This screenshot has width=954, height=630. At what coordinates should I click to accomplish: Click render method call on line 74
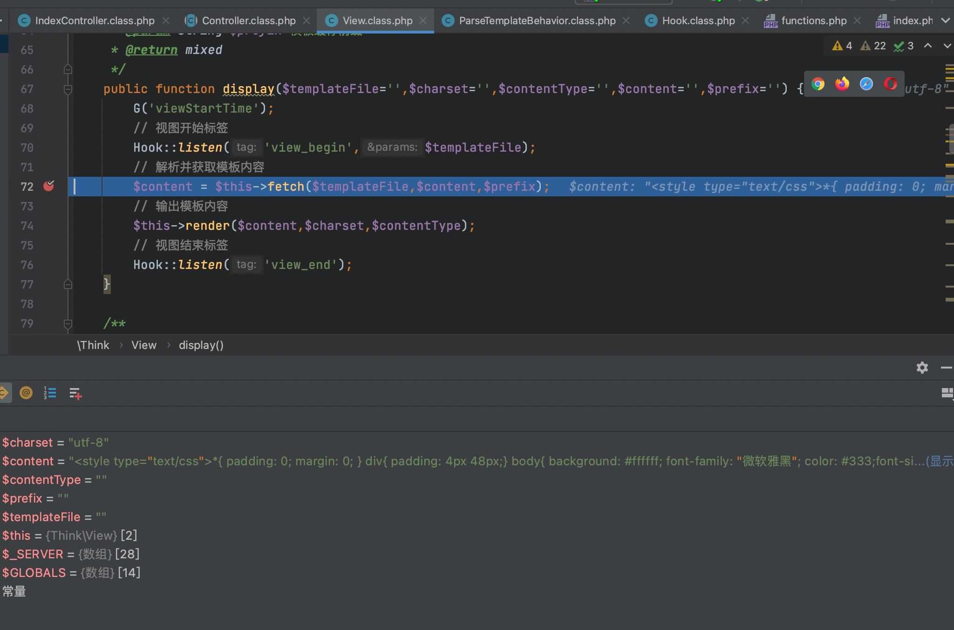(x=208, y=226)
